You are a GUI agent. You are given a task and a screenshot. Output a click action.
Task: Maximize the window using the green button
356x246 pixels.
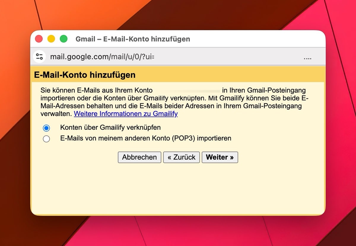63,39
